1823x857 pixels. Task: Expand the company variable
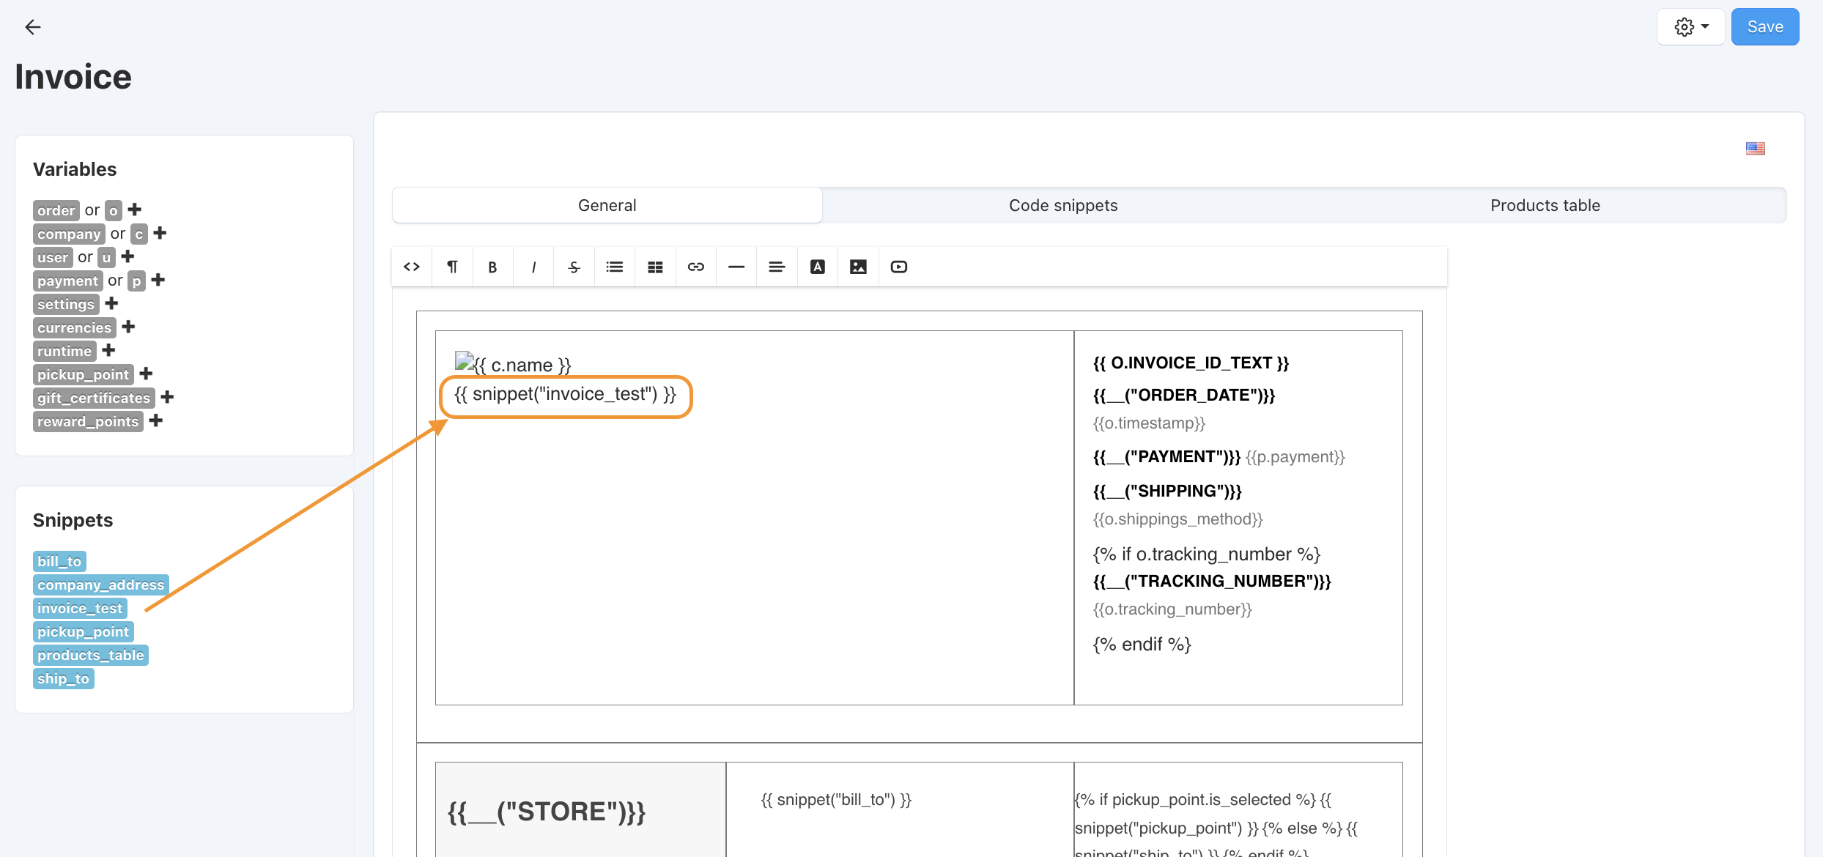click(x=160, y=233)
